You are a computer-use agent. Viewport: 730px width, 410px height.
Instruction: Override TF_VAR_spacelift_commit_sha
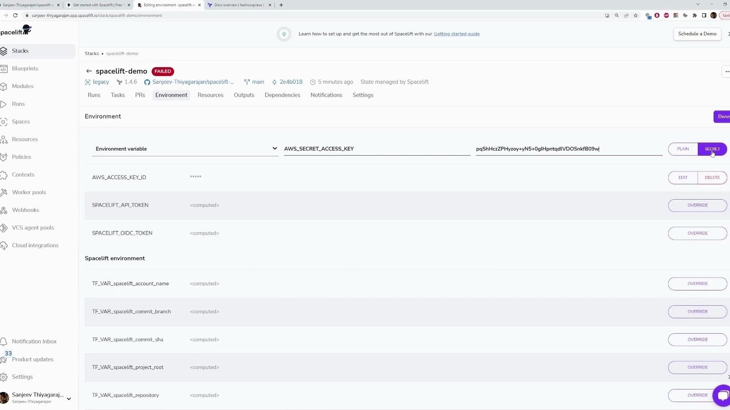coord(697,340)
